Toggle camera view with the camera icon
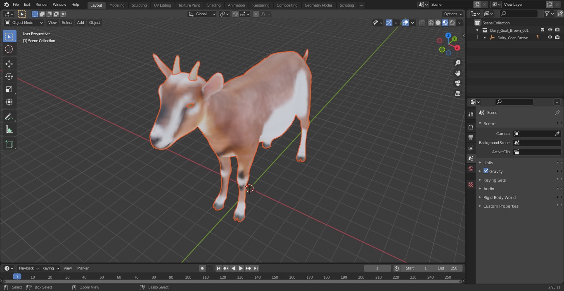The height and width of the screenshot is (291, 564). point(457,83)
